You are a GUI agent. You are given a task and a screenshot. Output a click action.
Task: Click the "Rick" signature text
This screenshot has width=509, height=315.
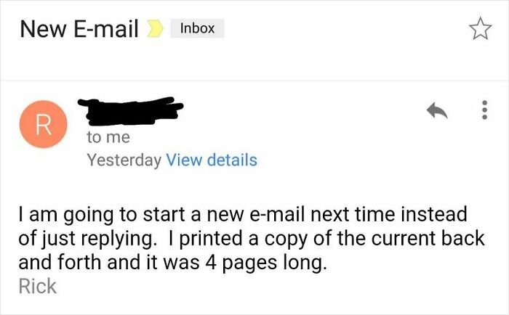pyautogui.click(x=37, y=286)
